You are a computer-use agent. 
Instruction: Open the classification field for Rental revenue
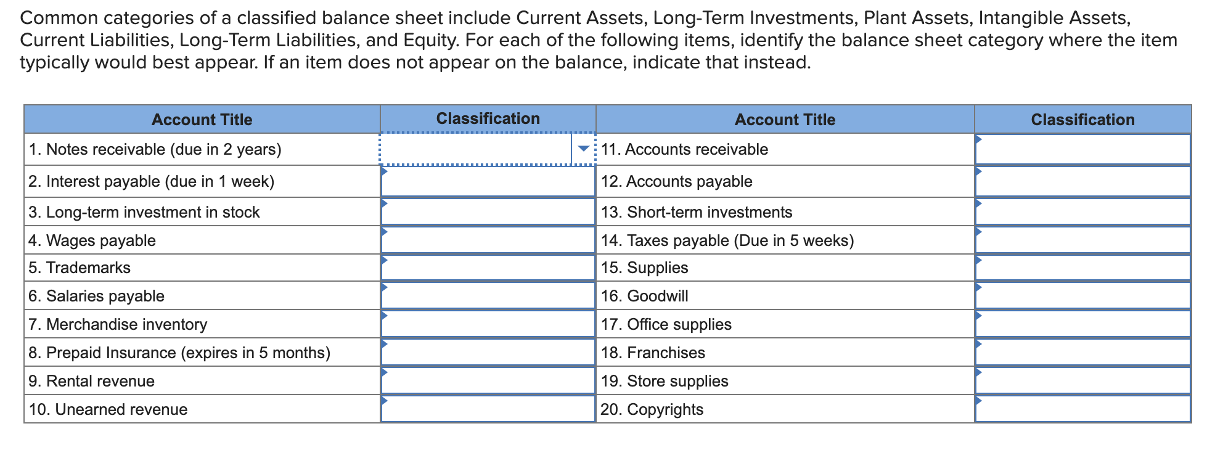click(487, 380)
